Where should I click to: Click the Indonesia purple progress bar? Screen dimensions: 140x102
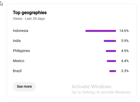101,31
